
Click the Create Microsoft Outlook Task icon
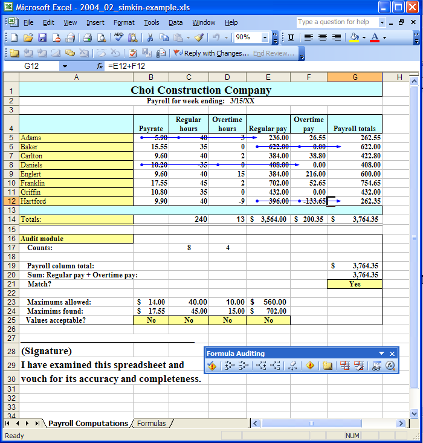132,53
